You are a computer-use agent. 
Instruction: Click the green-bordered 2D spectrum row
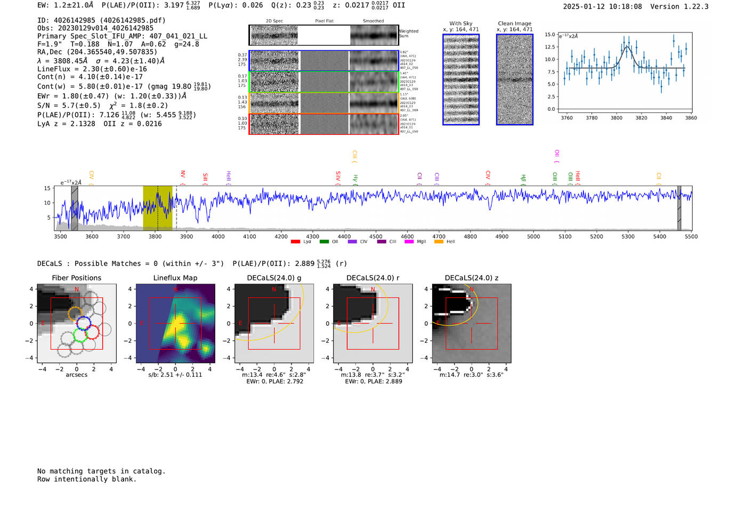(x=323, y=82)
